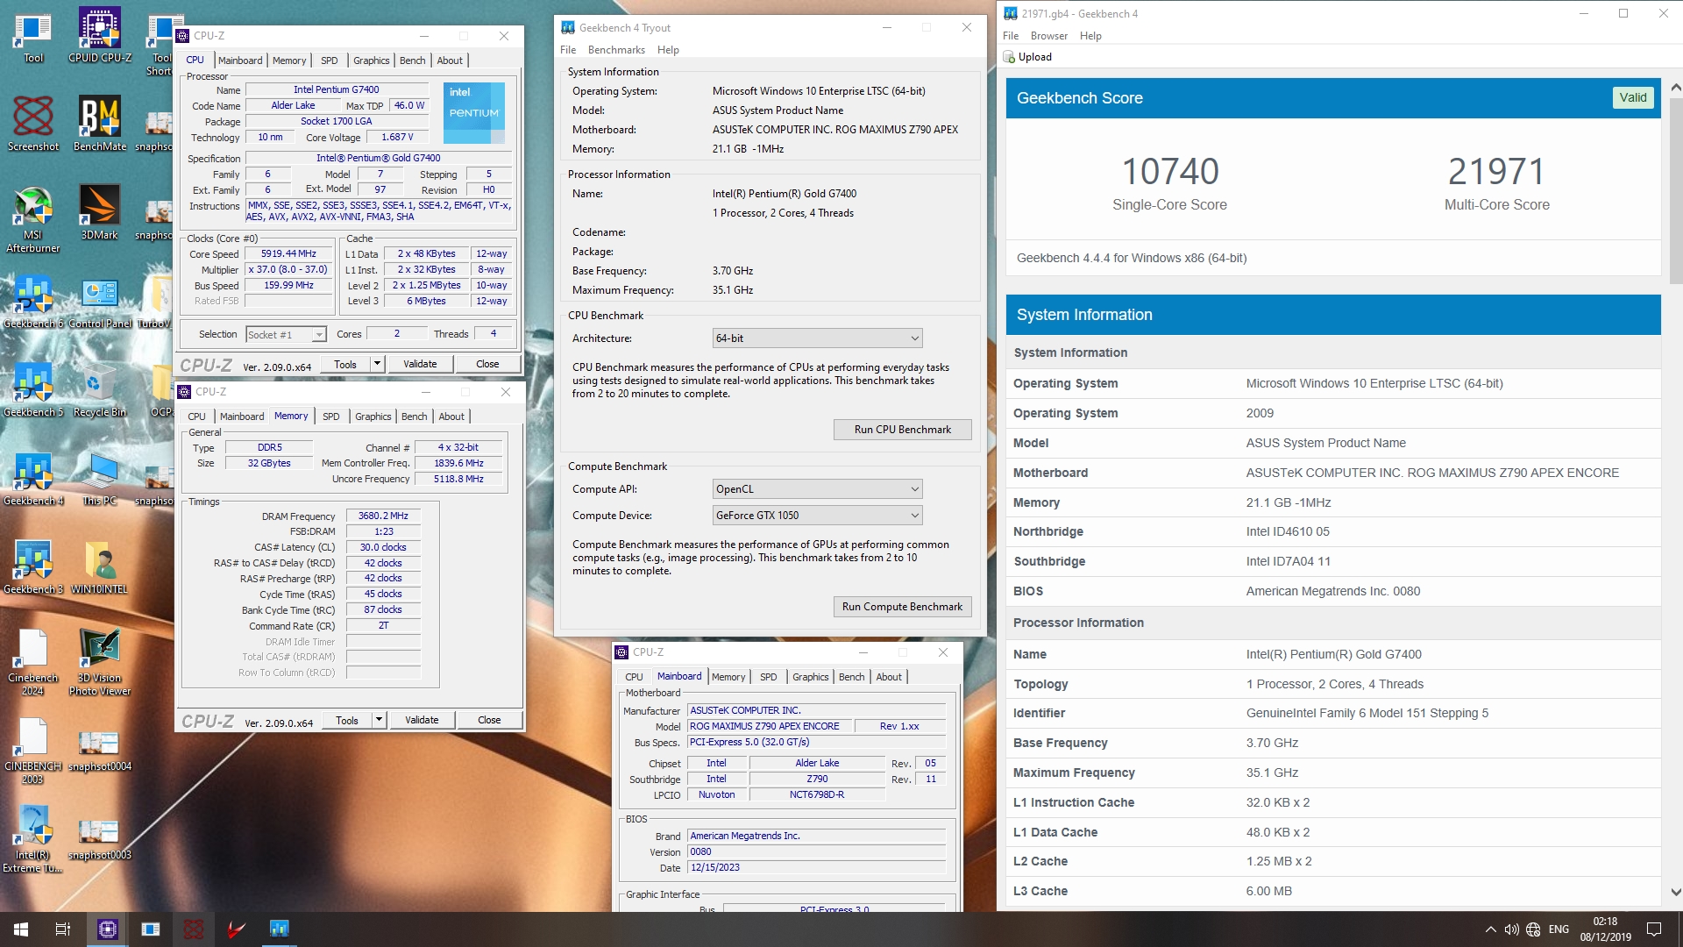Viewport: 1683px width, 947px height.
Task: Open Bench tab in top CPU-Z window
Action: (412, 61)
